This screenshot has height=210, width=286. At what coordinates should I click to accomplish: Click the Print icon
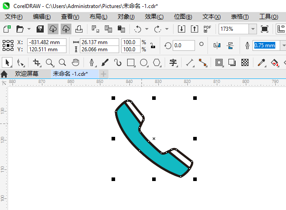coord(79,29)
